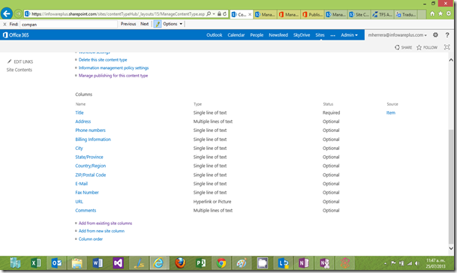This screenshot has width=457, height=273.
Task: Switch to the Tradu... browser tab
Action: [x=406, y=14]
